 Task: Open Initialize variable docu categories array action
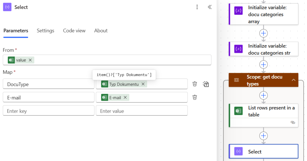(264, 14)
